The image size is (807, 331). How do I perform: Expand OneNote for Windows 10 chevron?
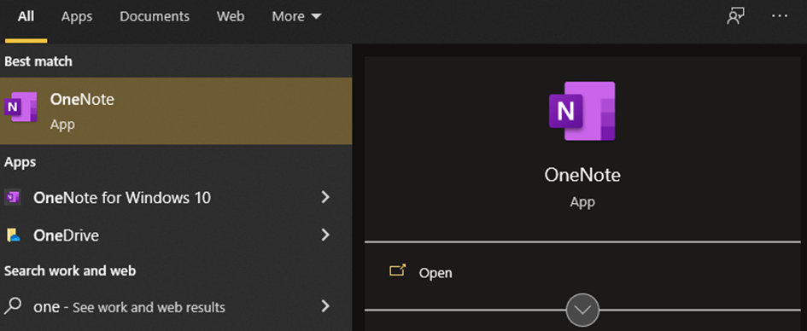[x=325, y=197]
